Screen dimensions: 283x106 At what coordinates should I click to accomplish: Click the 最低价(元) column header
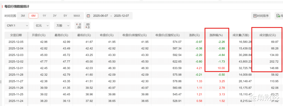(84, 35)
